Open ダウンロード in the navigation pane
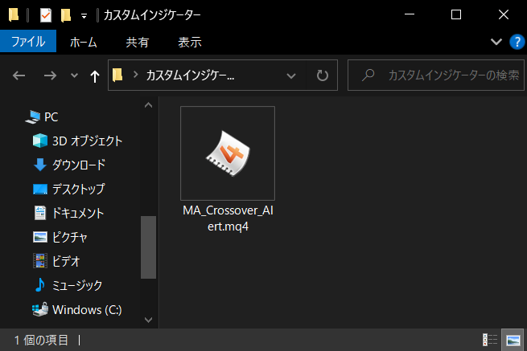The height and width of the screenshot is (351, 527). [x=69, y=165]
